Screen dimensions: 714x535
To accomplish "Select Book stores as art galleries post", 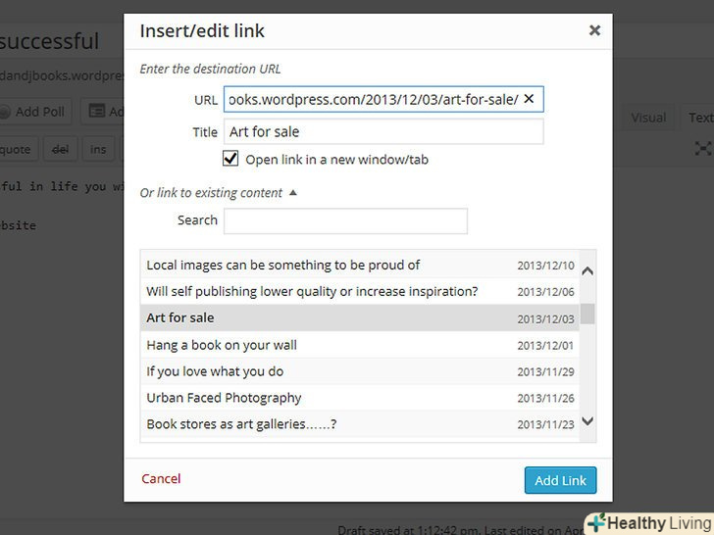I will 241,424.
